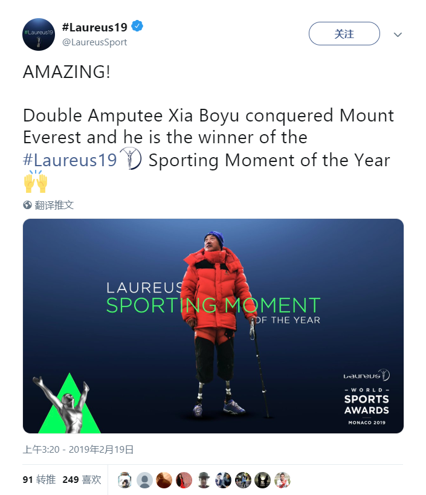The width and height of the screenshot is (426, 495).
Task: Click the globe icon beside 翻译推文
Action: click(27, 205)
